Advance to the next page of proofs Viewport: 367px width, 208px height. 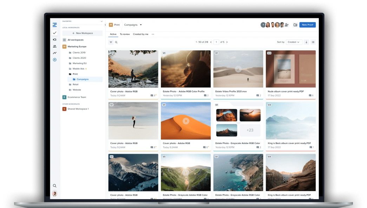click(x=227, y=42)
